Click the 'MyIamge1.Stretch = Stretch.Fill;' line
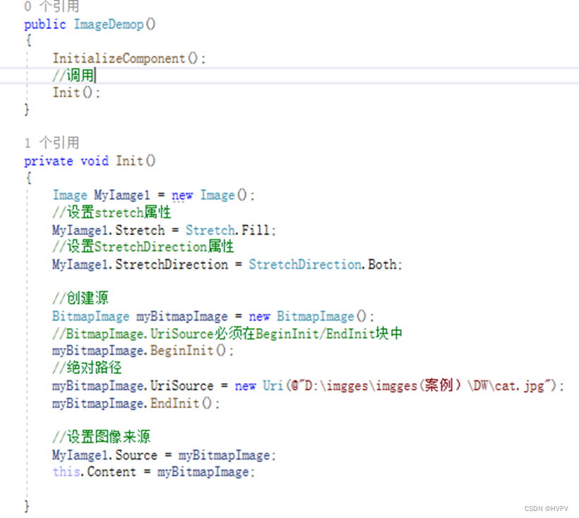 [164, 230]
